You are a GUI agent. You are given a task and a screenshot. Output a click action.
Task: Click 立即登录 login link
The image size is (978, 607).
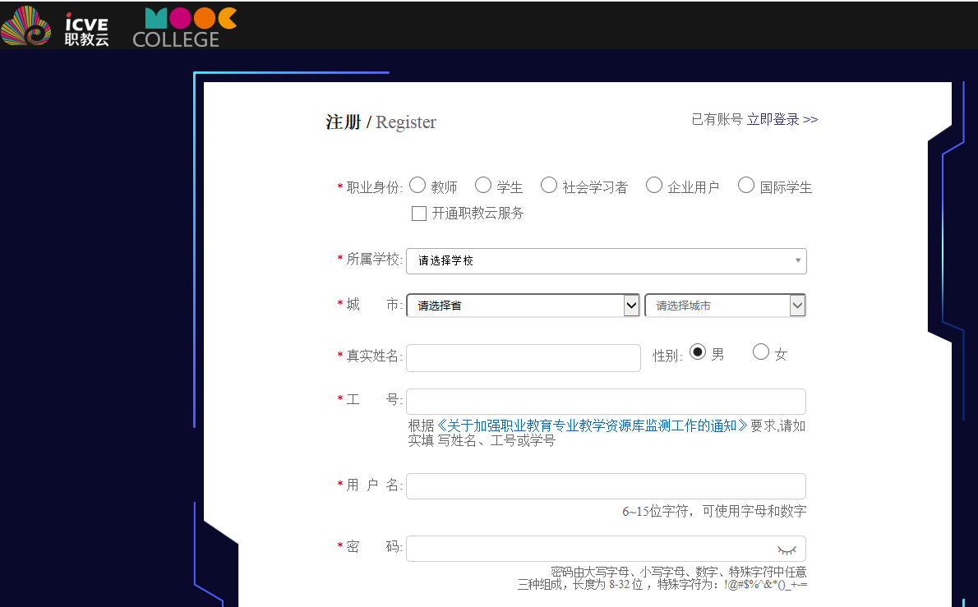point(782,120)
